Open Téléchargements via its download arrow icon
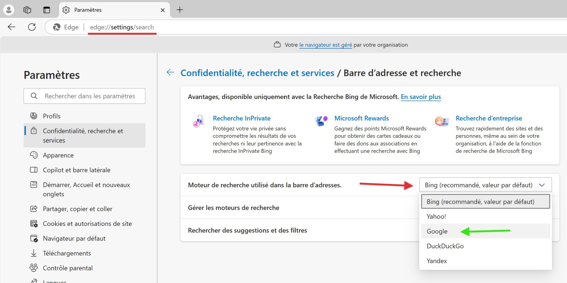 tap(34, 253)
